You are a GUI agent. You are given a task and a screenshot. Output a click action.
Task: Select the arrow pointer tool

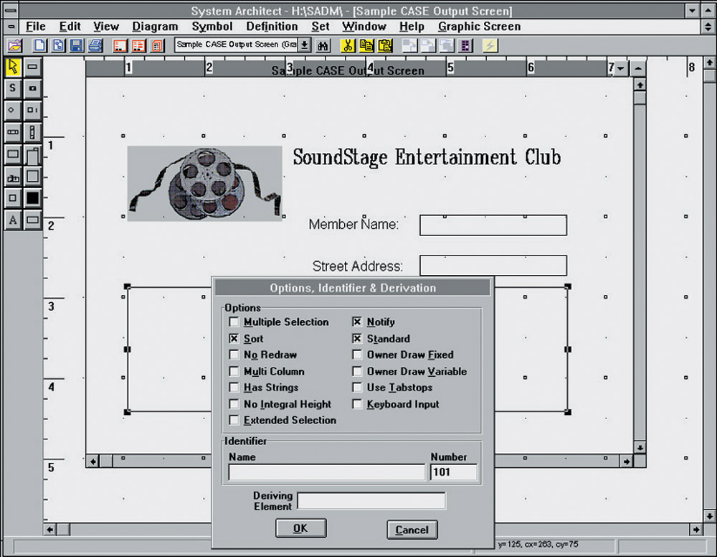coord(13,67)
